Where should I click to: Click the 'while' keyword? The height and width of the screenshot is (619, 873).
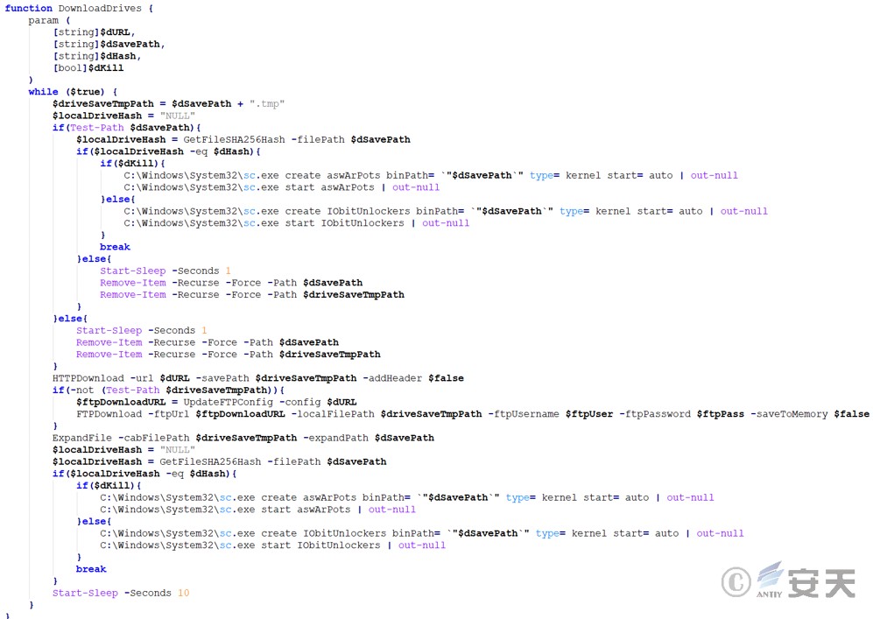(43, 92)
